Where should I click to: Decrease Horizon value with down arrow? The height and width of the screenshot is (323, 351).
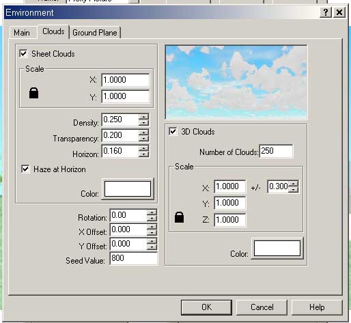point(143,154)
